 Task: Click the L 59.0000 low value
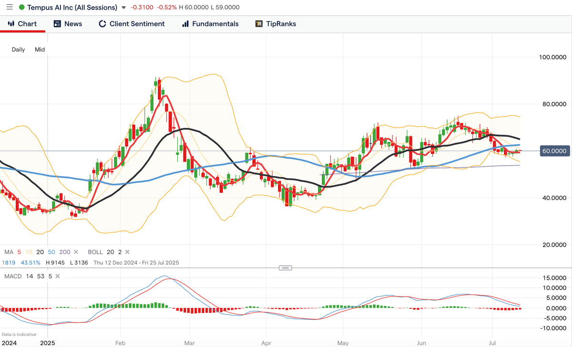(225, 8)
